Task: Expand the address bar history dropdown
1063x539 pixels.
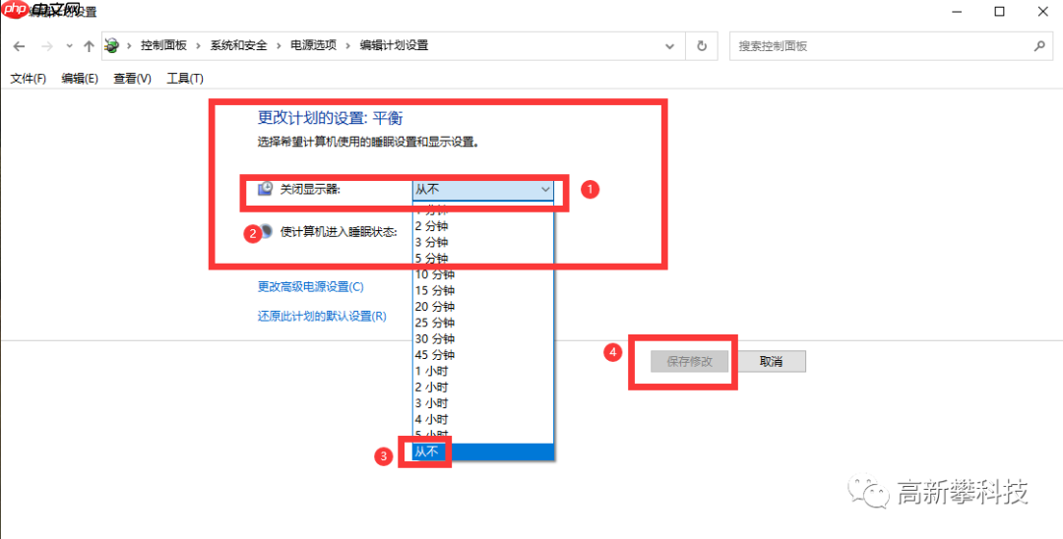Action: 670,46
